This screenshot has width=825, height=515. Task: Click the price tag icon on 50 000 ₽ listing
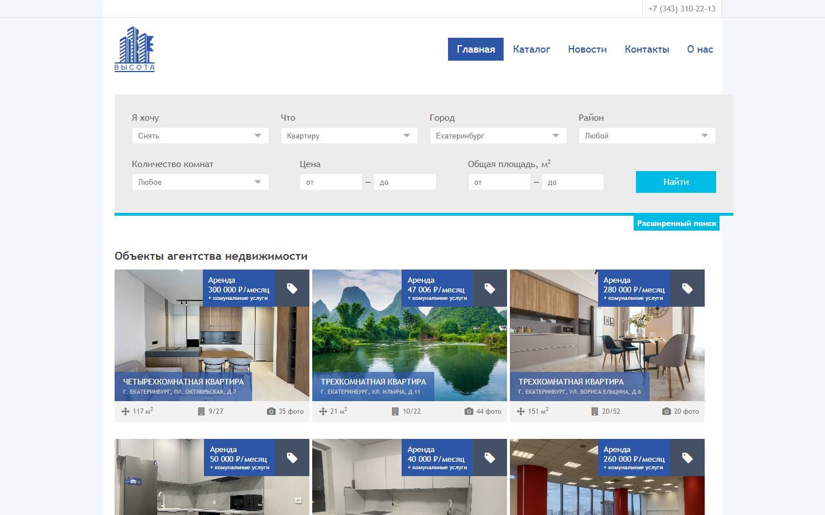click(292, 458)
